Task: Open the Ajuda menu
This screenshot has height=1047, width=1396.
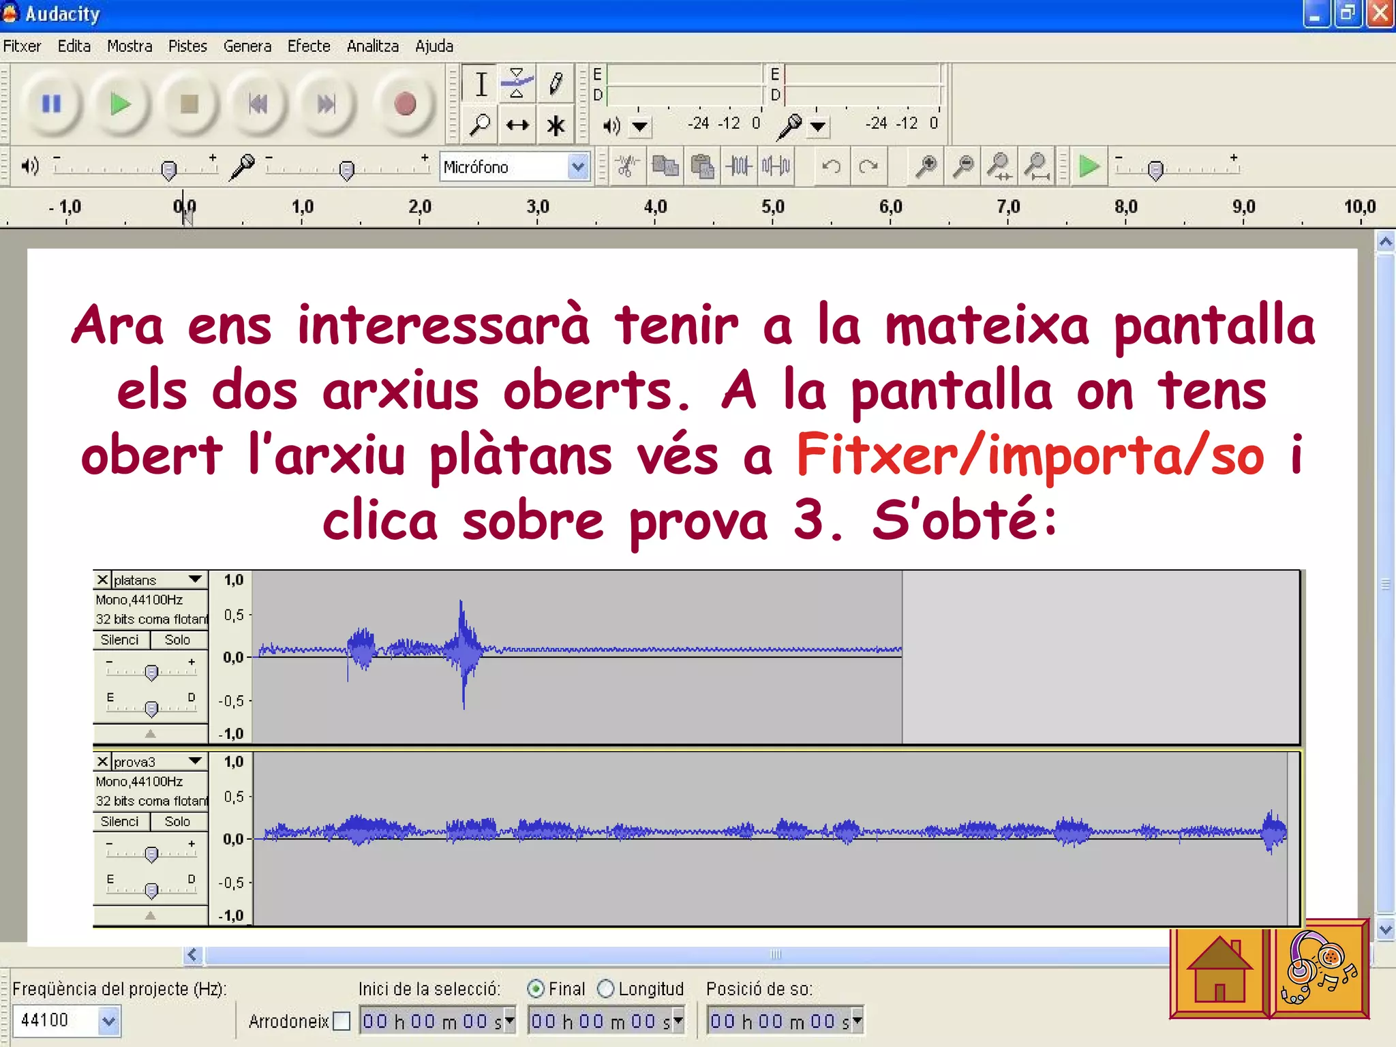Action: (x=434, y=46)
